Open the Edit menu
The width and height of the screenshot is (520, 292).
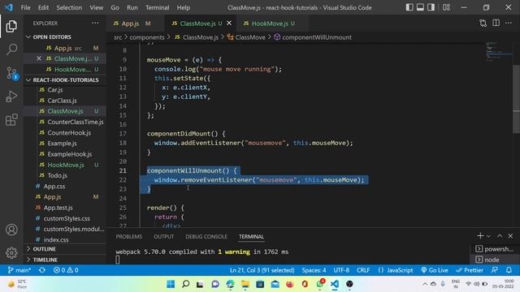[x=43, y=7]
